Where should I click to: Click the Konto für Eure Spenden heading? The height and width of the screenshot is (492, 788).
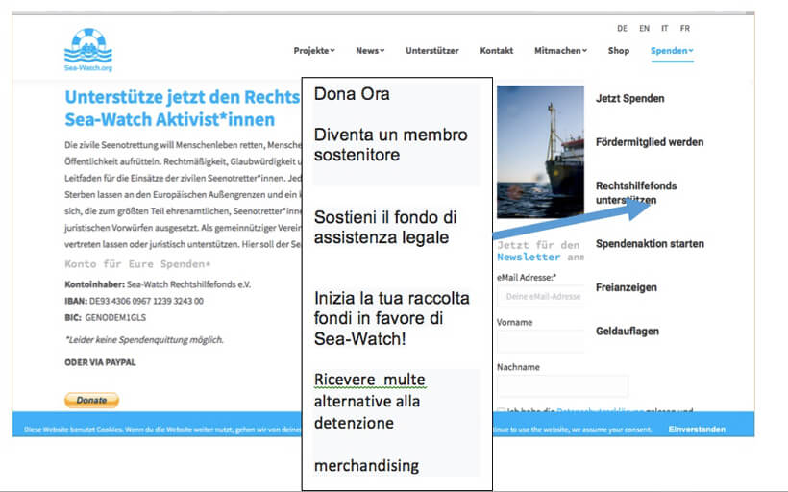click(x=137, y=264)
